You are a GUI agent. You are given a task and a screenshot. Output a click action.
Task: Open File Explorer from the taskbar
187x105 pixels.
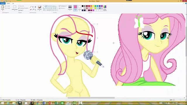[14, 103]
